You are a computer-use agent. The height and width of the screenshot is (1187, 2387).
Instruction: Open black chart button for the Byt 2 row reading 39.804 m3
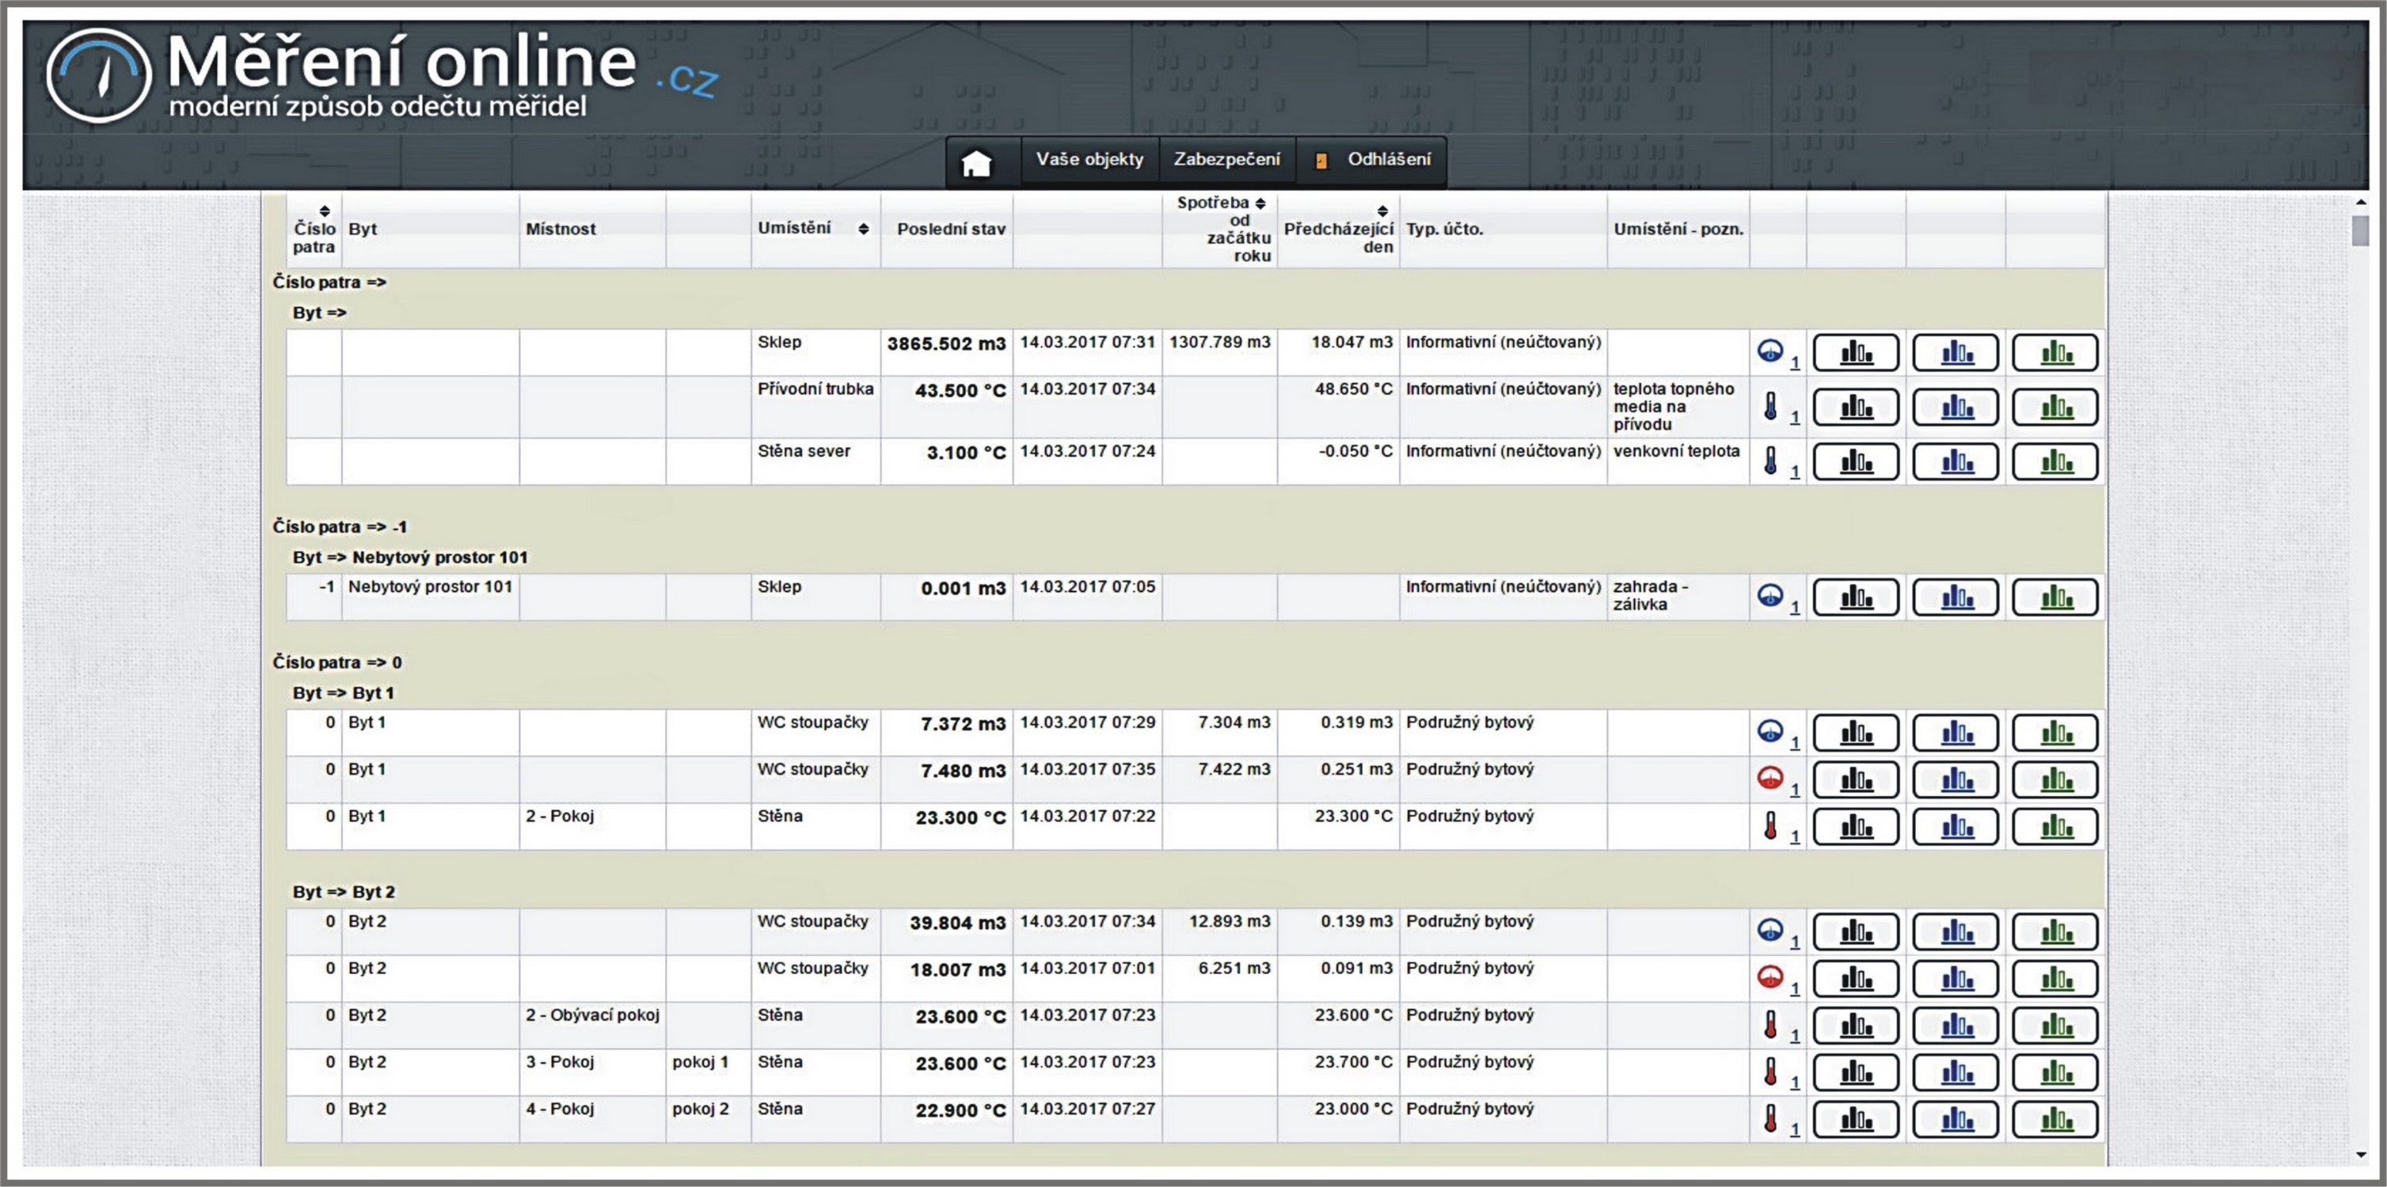(1855, 931)
